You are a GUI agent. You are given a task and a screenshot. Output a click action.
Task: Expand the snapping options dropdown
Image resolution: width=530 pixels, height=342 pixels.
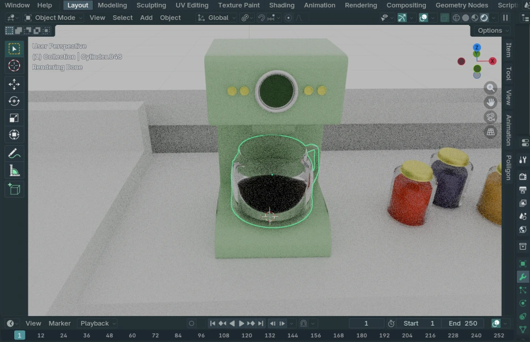pyautogui.click(x=273, y=18)
